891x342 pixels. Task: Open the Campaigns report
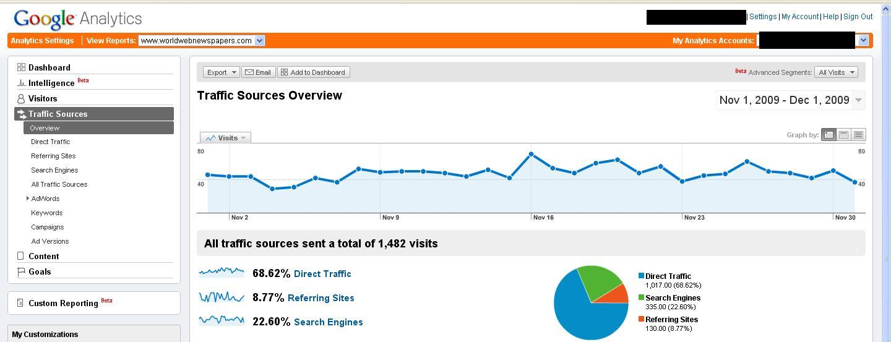click(47, 227)
